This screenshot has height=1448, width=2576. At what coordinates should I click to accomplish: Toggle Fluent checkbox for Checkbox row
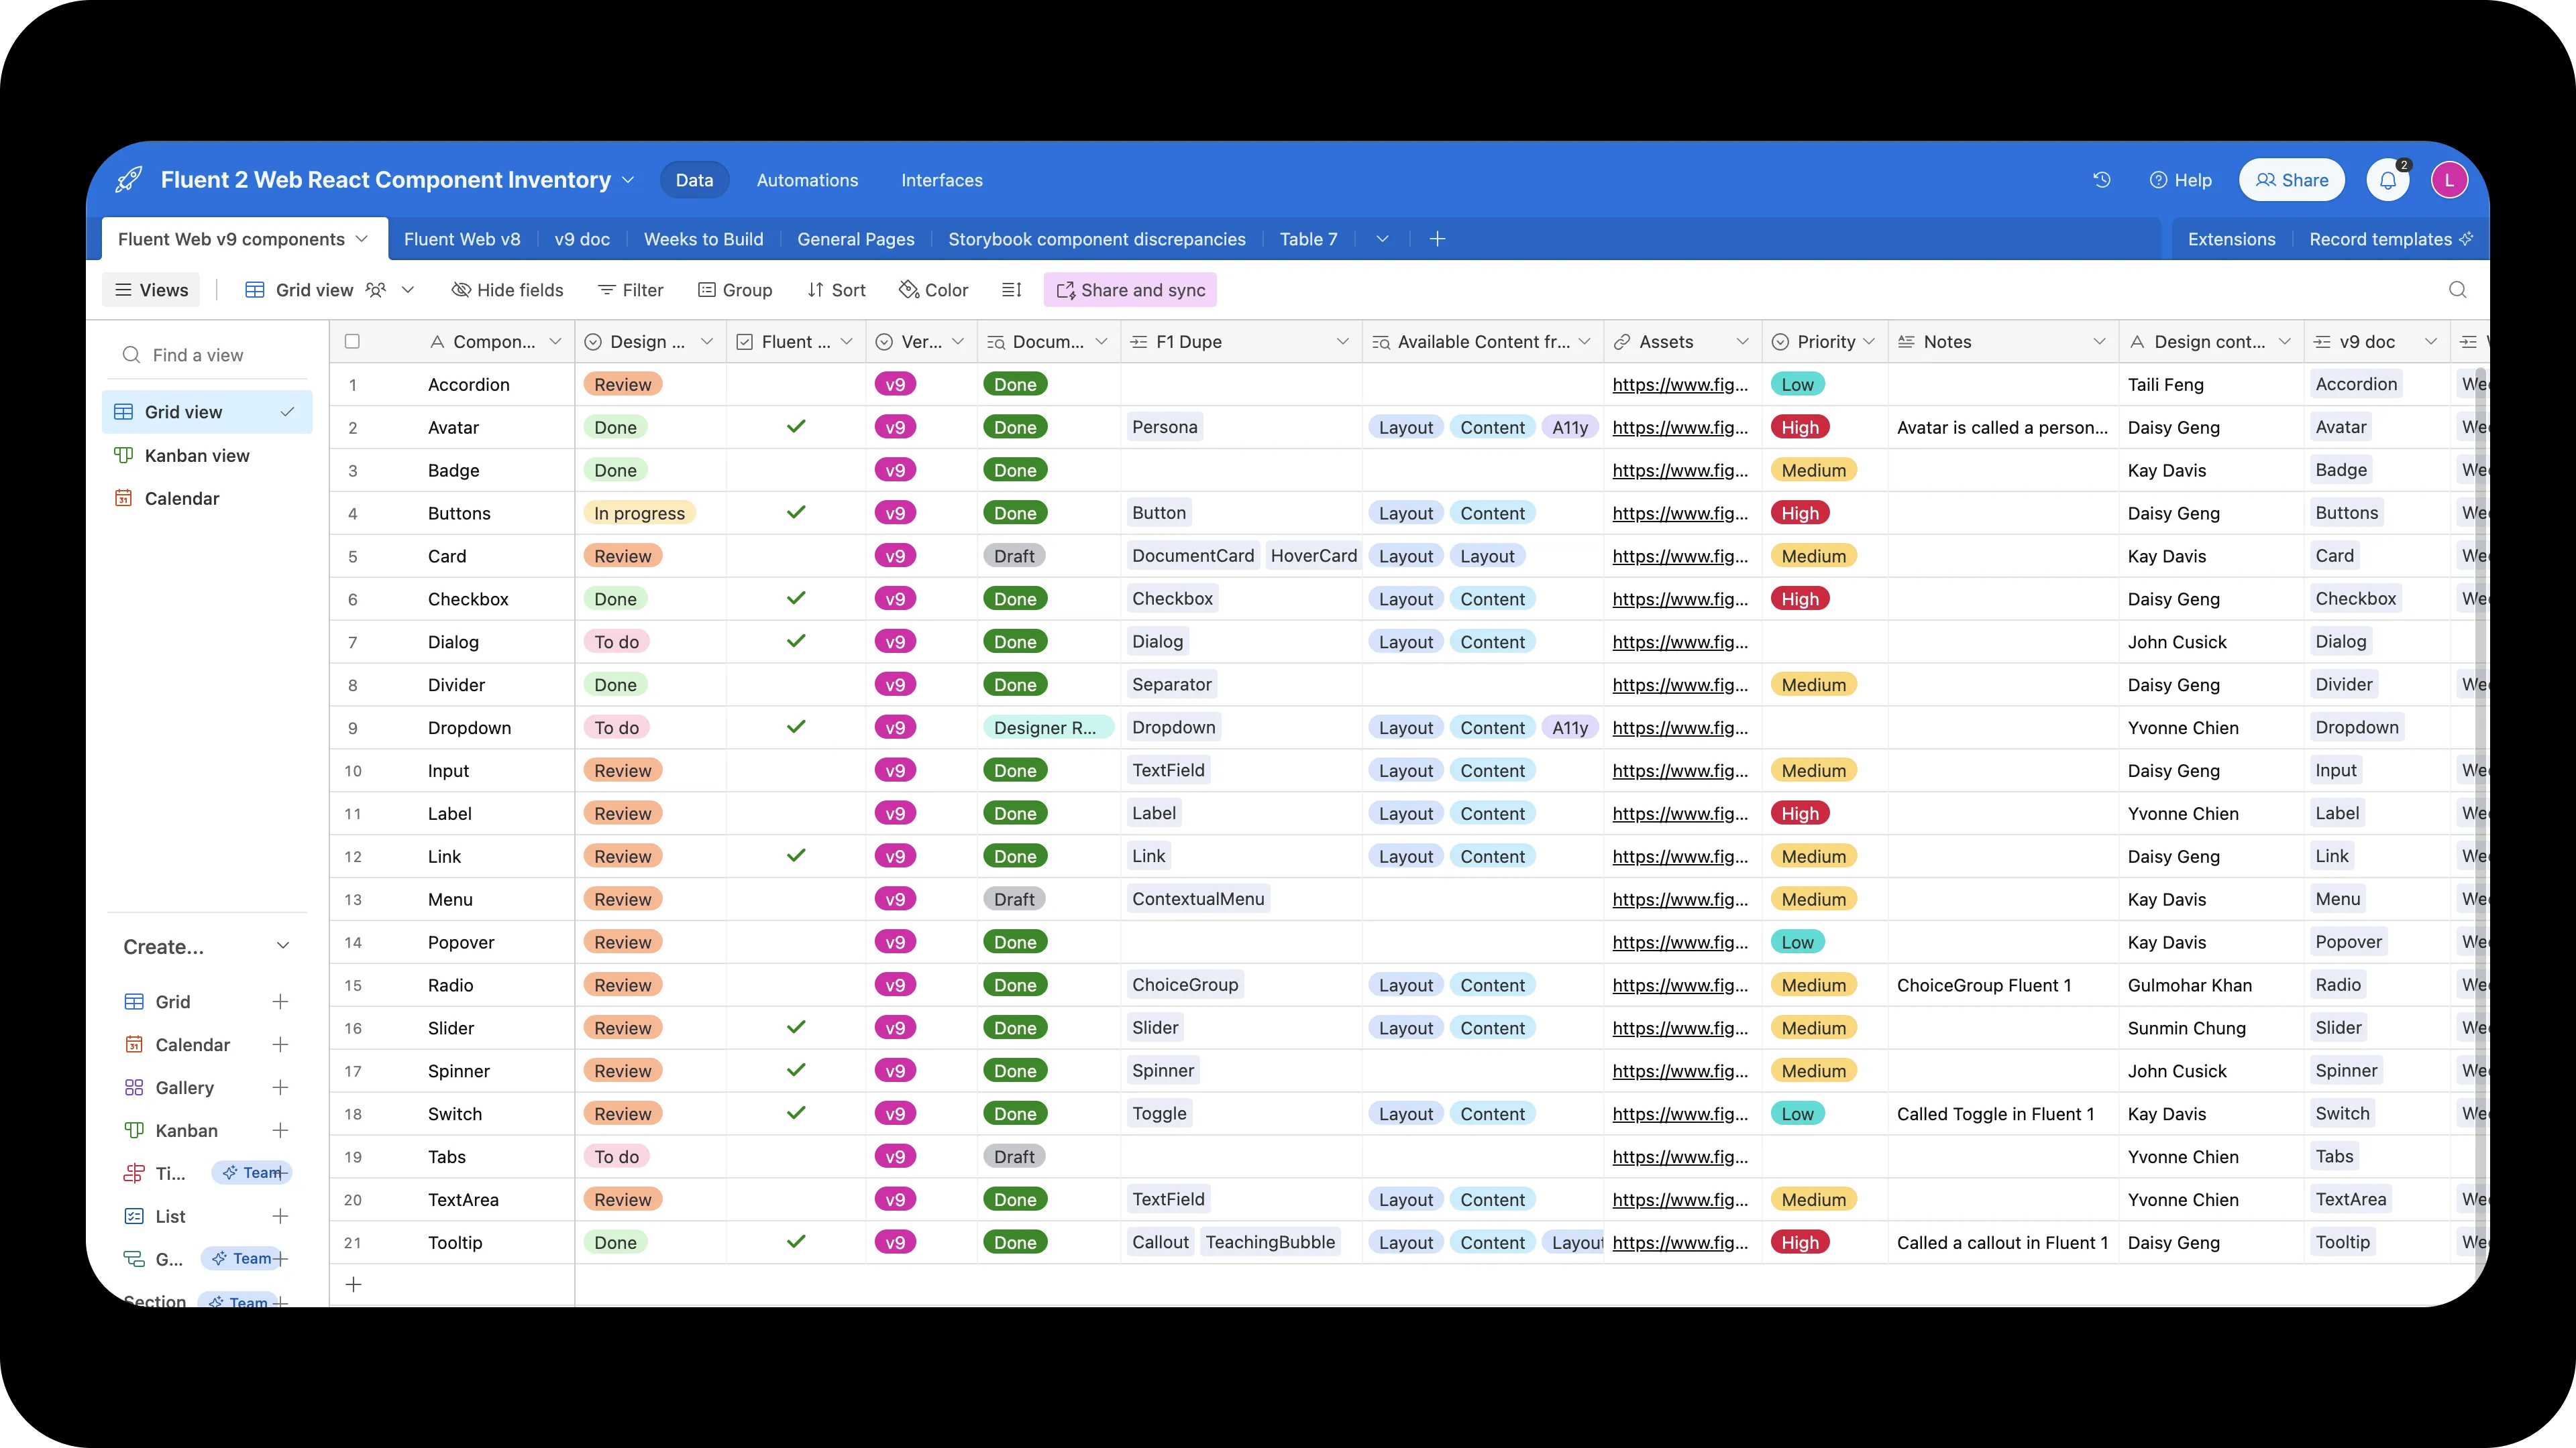click(x=796, y=599)
